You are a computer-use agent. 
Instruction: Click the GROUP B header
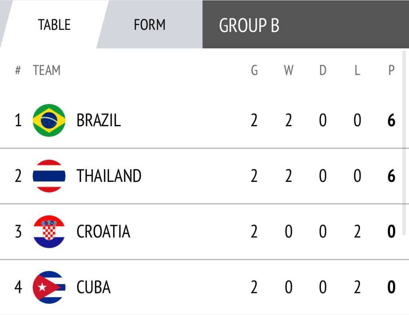tap(249, 26)
